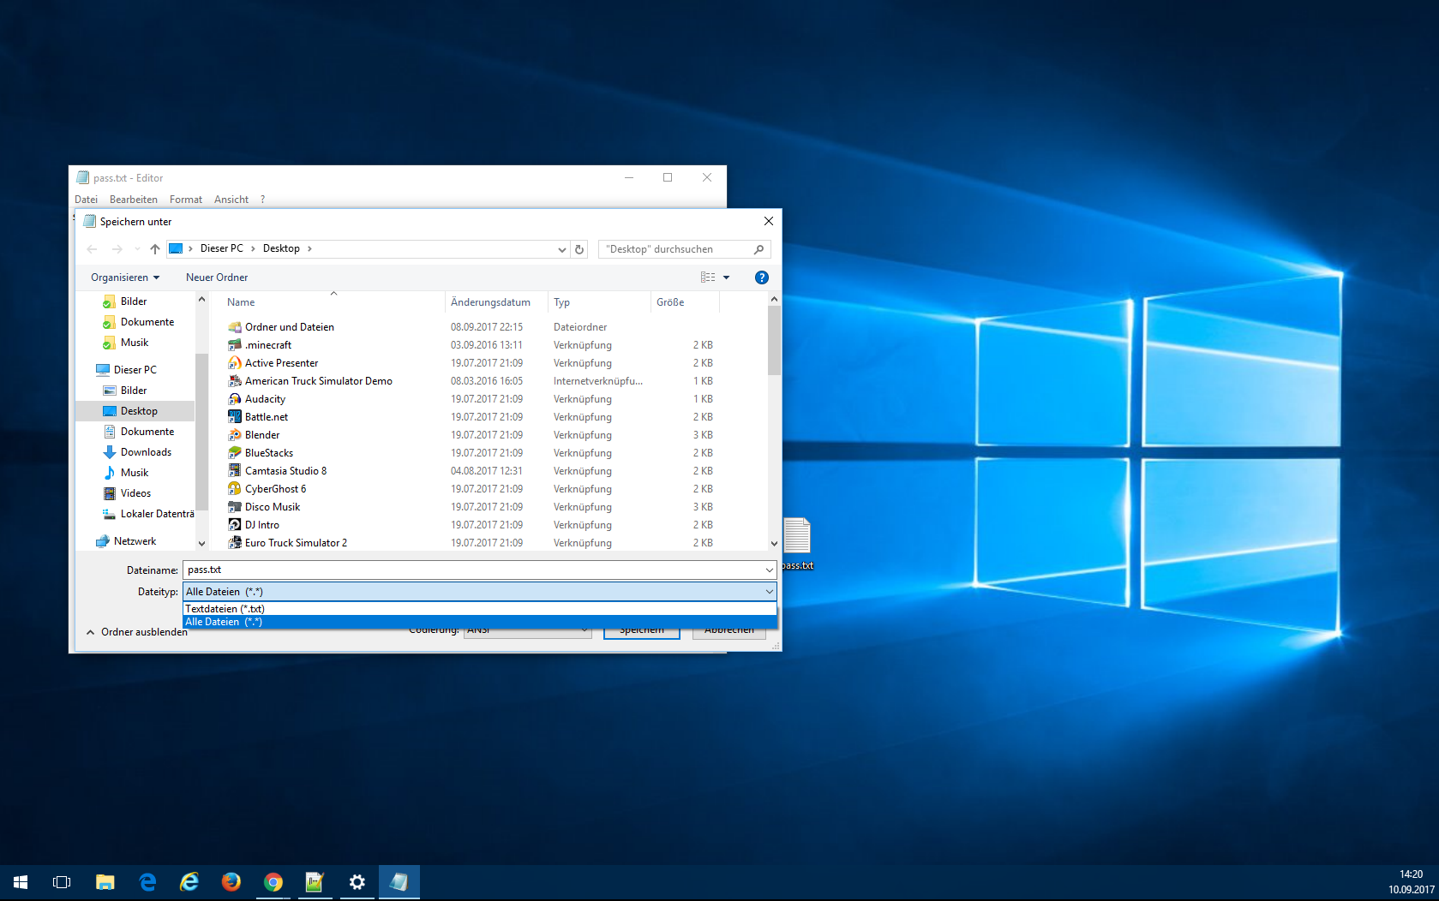The image size is (1439, 901).
Task: Select Netzwerk in the navigation pane
Action: tap(135, 541)
